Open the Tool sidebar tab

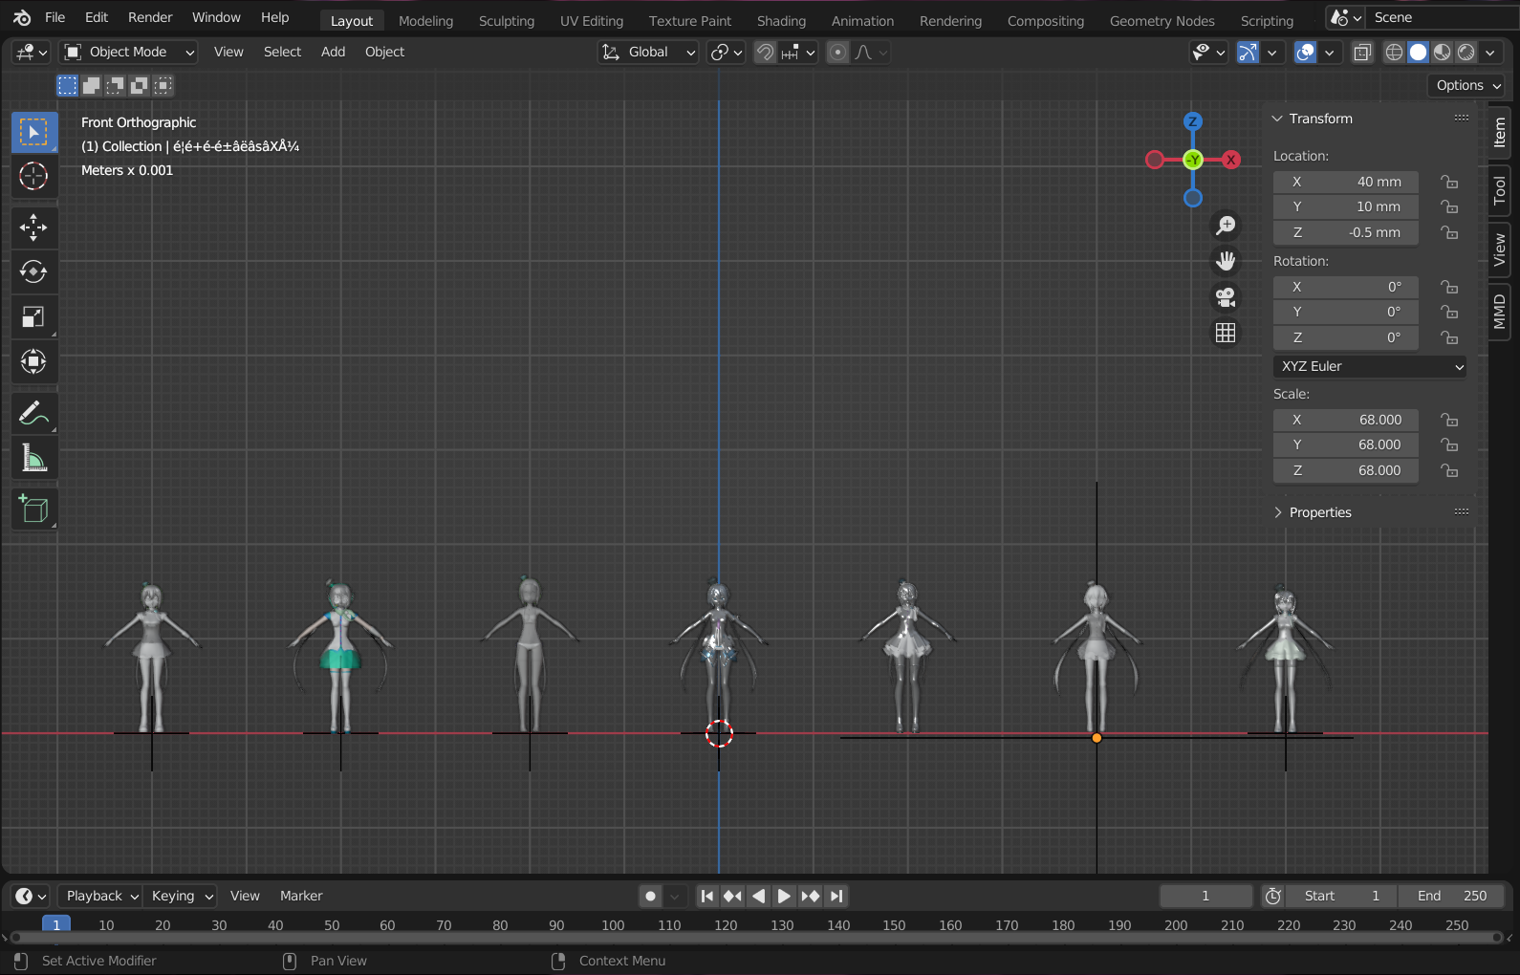click(1500, 190)
